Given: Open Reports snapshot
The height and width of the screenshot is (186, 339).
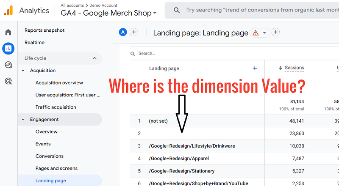Looking at the screenshot, I should 44,30.
